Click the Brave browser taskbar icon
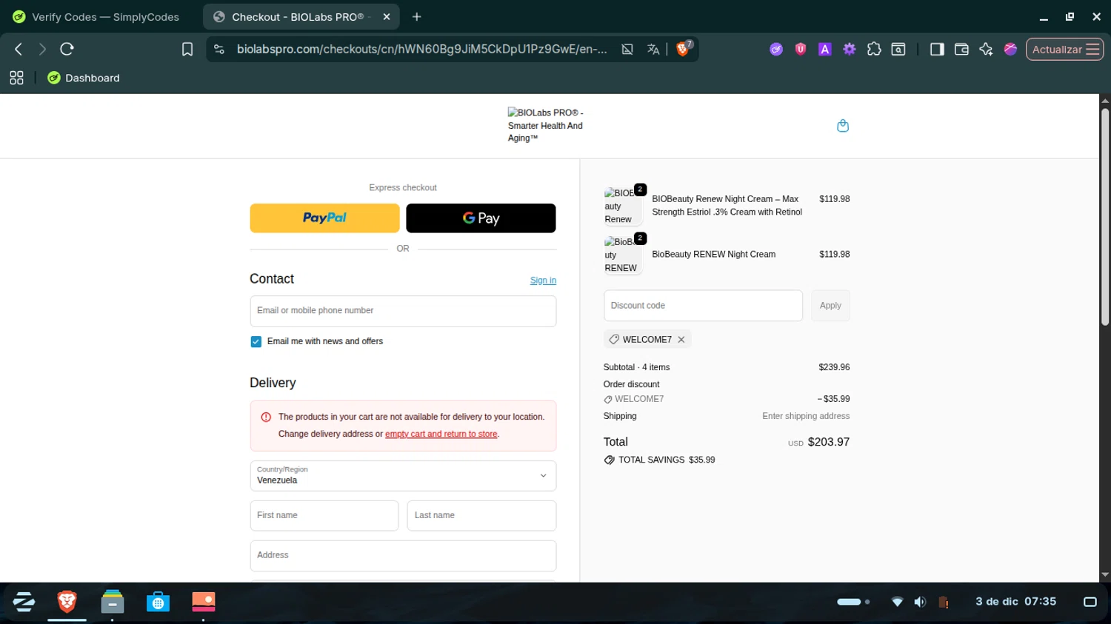The height and width of the screenshot is (624, 1111). pyautogui.click(x=67, y=601)
